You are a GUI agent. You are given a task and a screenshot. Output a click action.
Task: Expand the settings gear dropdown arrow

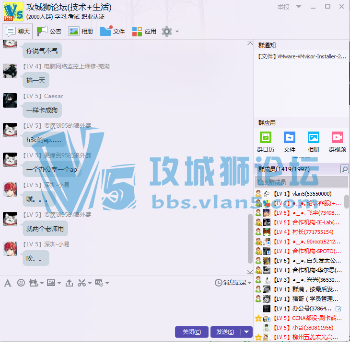177,32
